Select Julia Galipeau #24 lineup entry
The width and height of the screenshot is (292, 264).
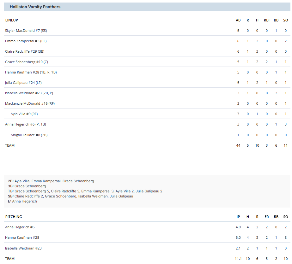(24, 83)
